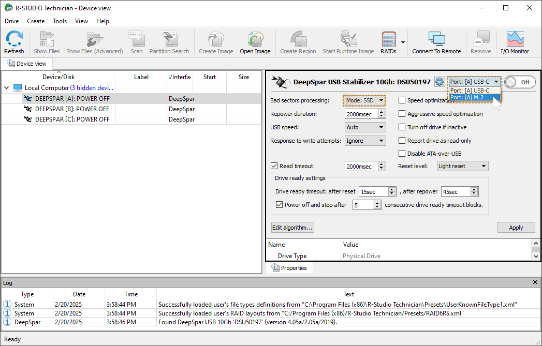Click the after repower timeout stepper
542x346 pixels.
(474, 191)
